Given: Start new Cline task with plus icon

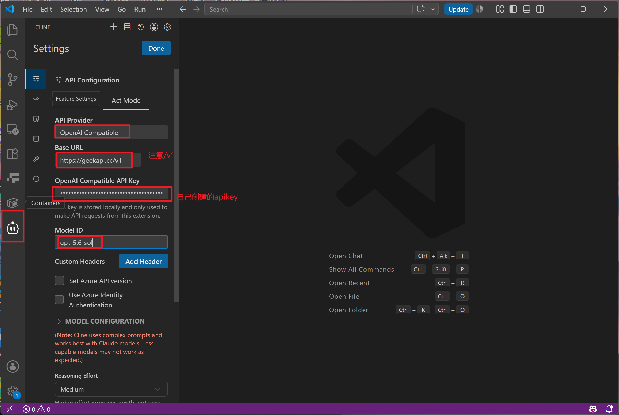Looking at the screenshot, I should tap(114, 27).
